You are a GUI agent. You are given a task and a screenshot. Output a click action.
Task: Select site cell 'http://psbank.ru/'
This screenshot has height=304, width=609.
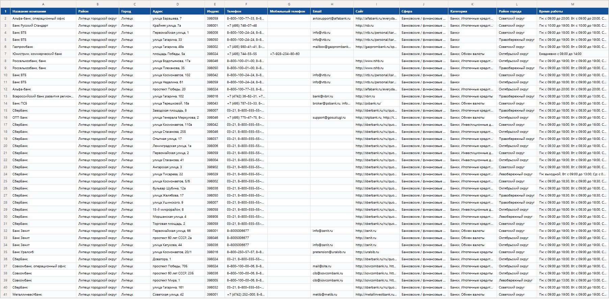(x=376, y=103)
